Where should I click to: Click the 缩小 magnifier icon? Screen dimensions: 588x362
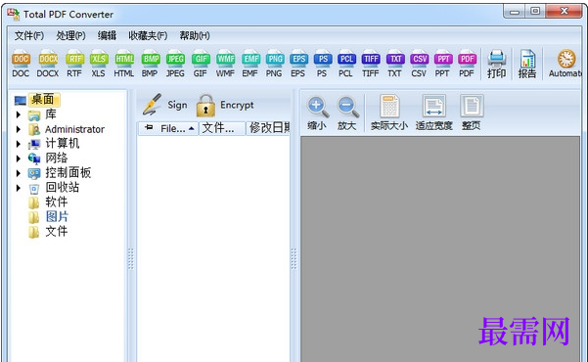click(317, 113)
